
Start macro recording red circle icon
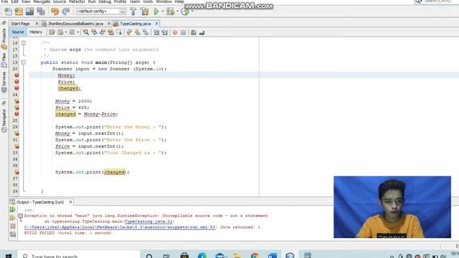(x=175, y=32)
